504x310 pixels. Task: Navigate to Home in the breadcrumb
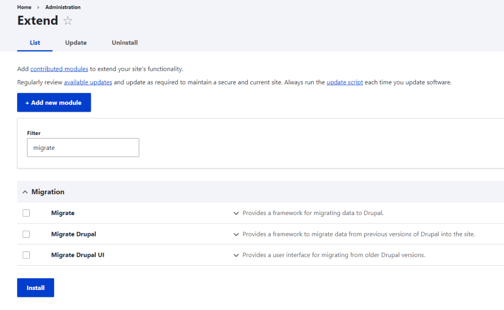point(24,7)
